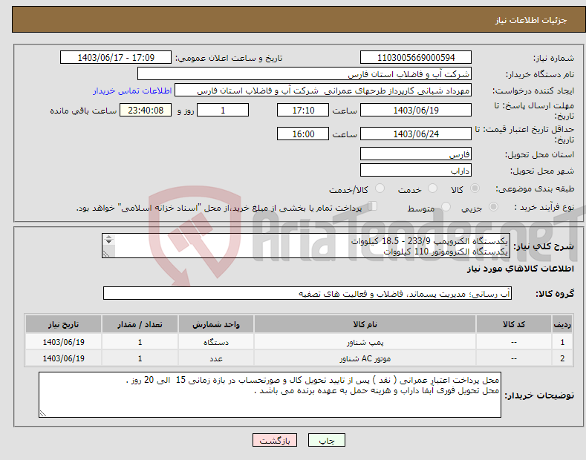586x460 pixels.
Task: Click the موتور AC شناور item name cell
Action: click(365, 358)
